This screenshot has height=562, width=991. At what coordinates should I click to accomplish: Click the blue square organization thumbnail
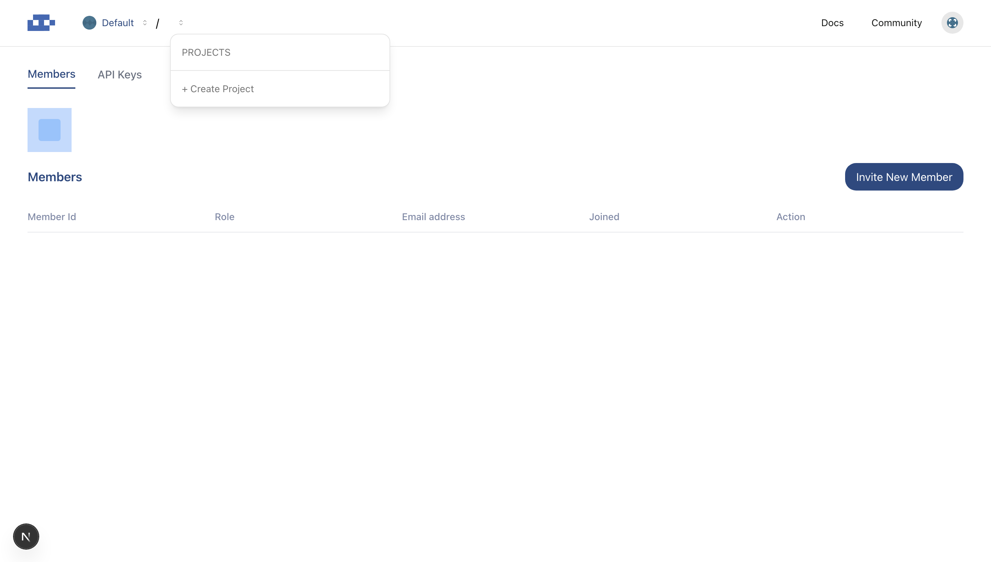(x=50, y=130)
